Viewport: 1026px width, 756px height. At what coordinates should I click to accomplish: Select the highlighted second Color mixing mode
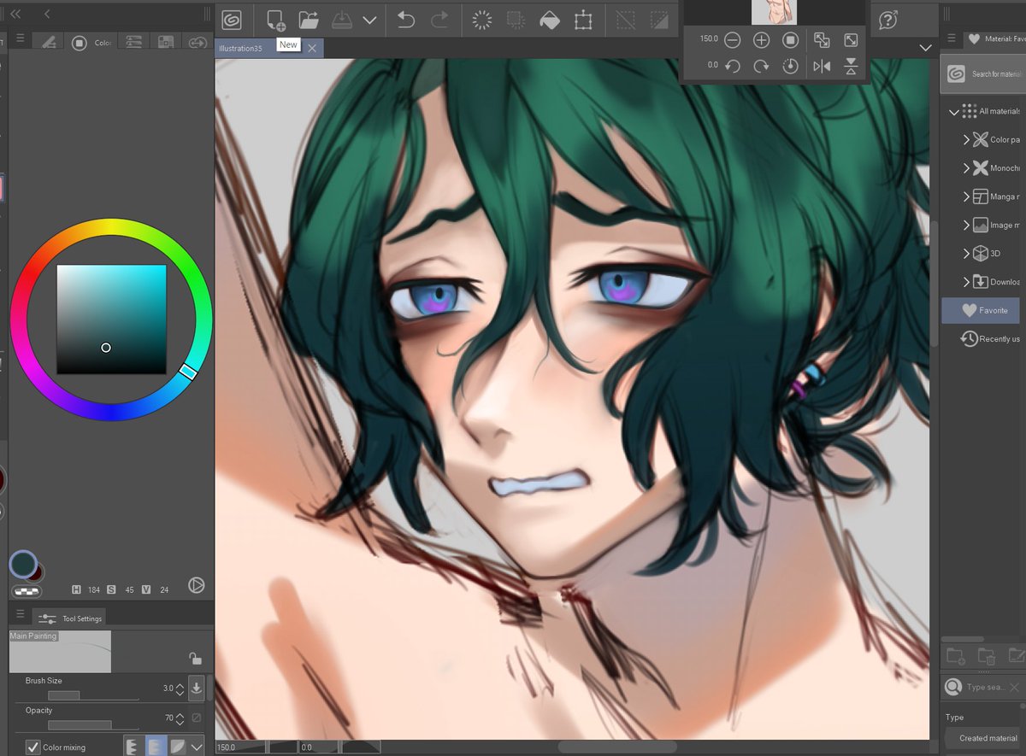156,747
